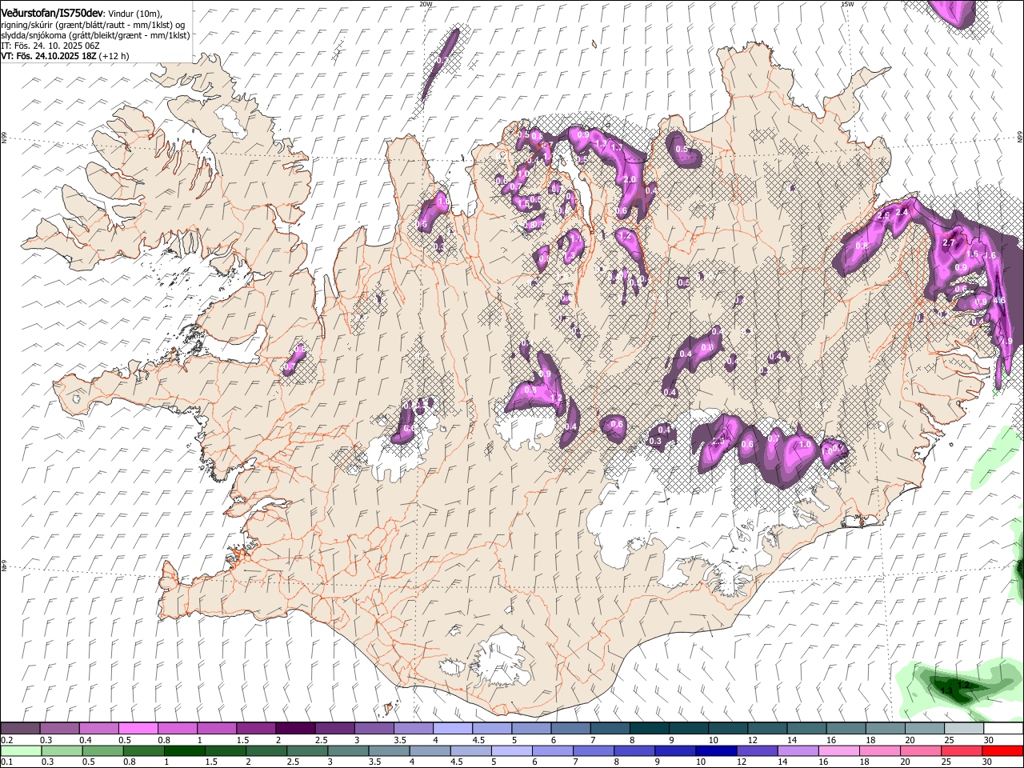Click the '(+12 h)' forecast offset text
The image size is (1024, 768).
tap(114, 56)
